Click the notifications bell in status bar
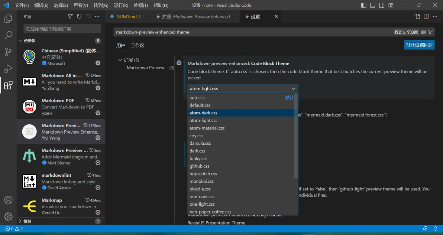This screenshot has height=235, width=443. pos(435,229)
